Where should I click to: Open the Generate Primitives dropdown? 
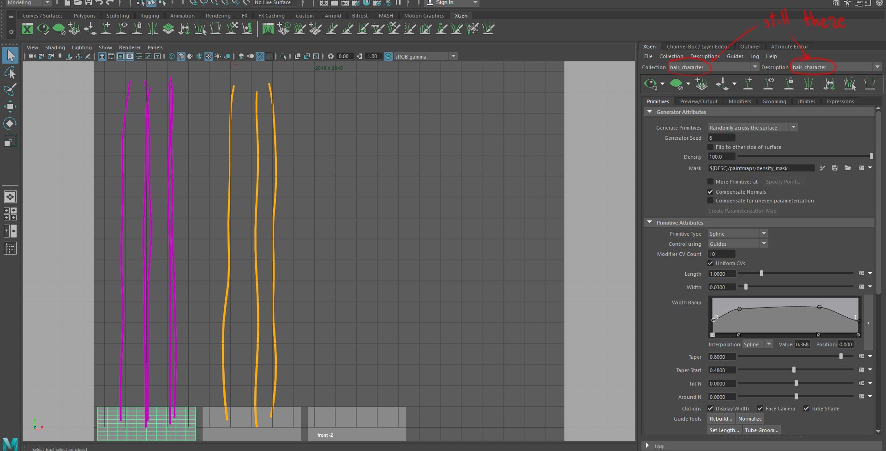tap(793, 127)
